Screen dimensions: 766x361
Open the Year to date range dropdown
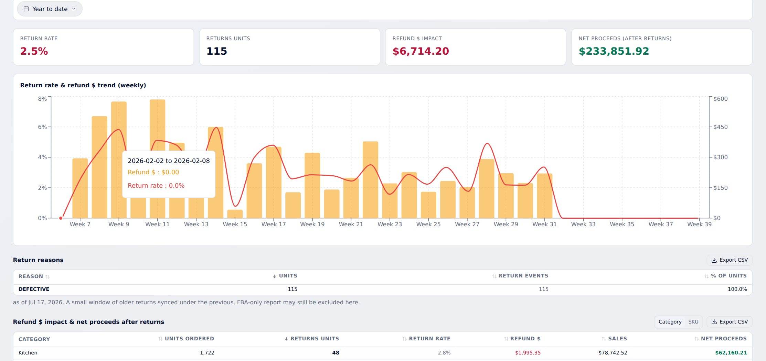[50, 9]
